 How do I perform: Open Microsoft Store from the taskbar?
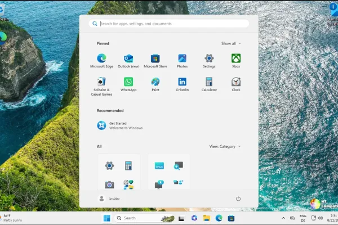click(x=231, y=218)
